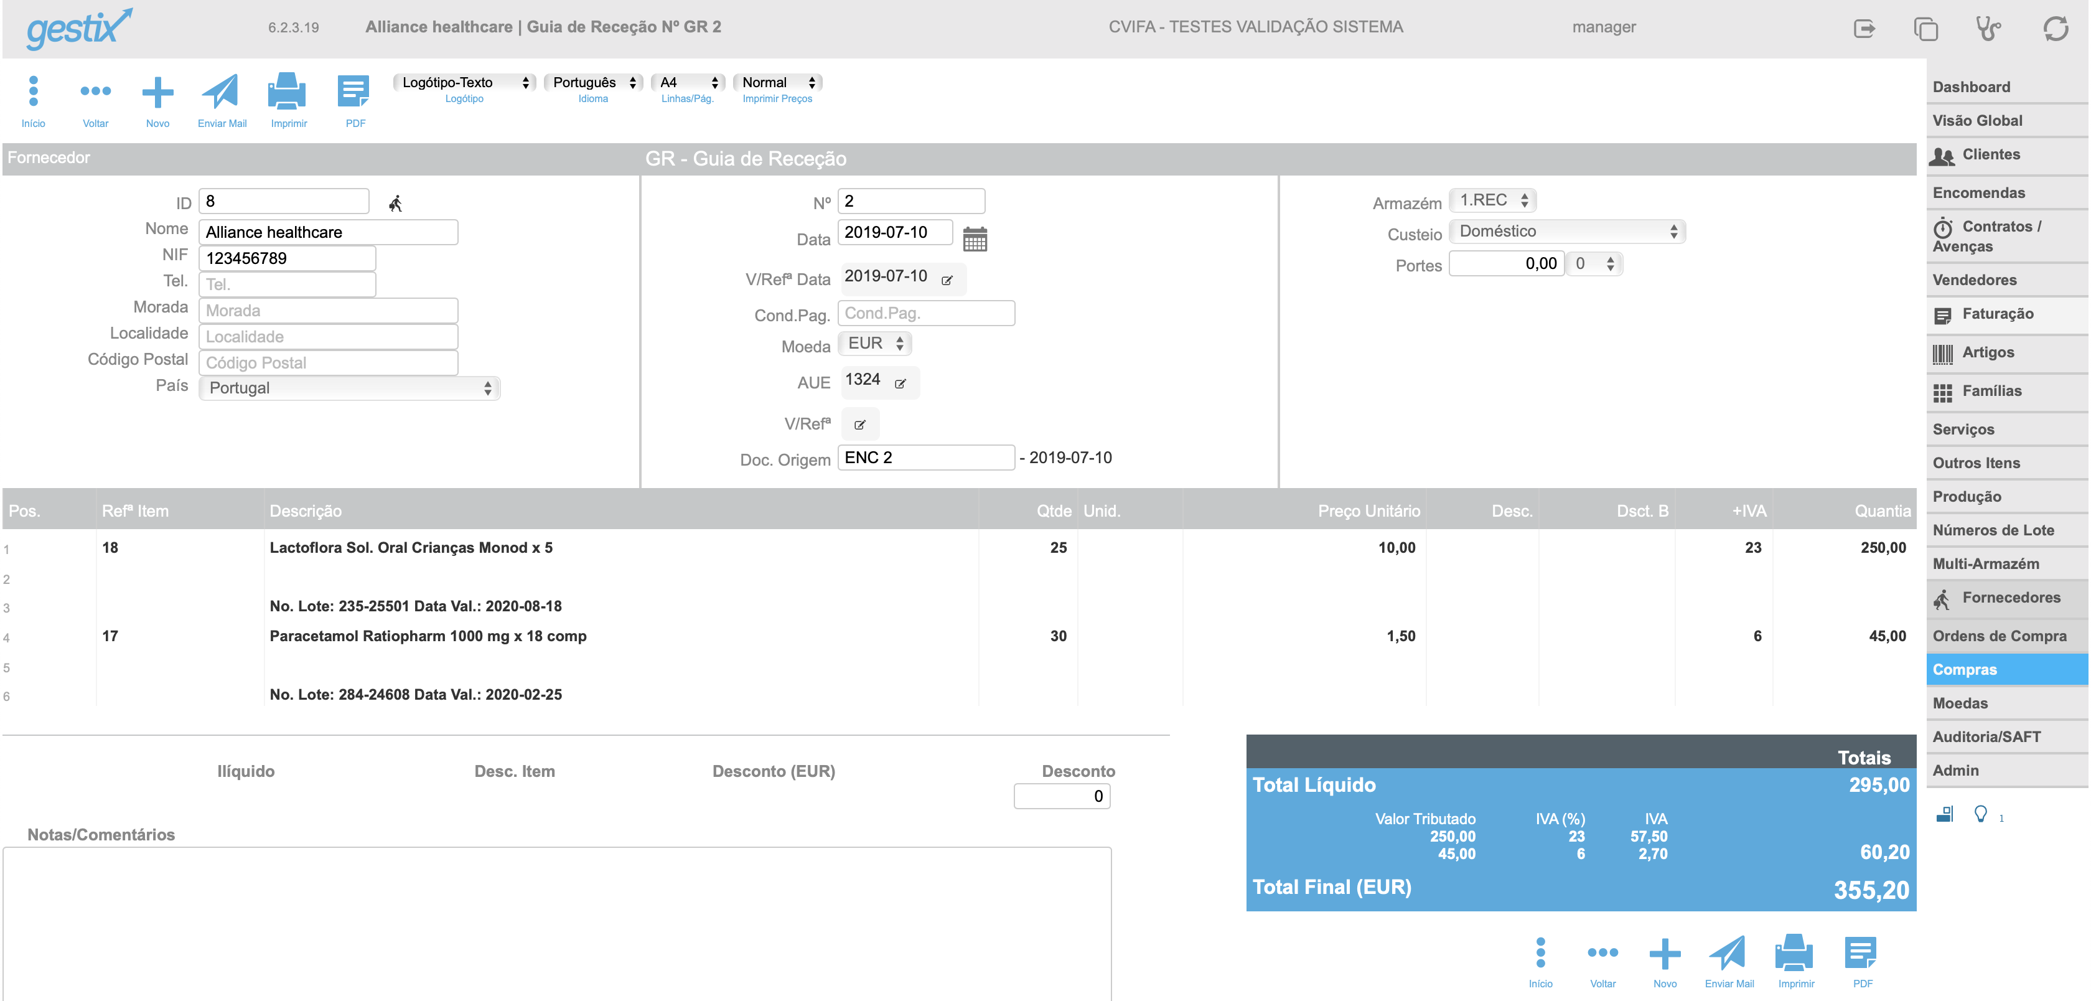Click the refresh icon in top-right header
Viewport: 2091px width, 1001px height.
click(x=2056, y=29)
